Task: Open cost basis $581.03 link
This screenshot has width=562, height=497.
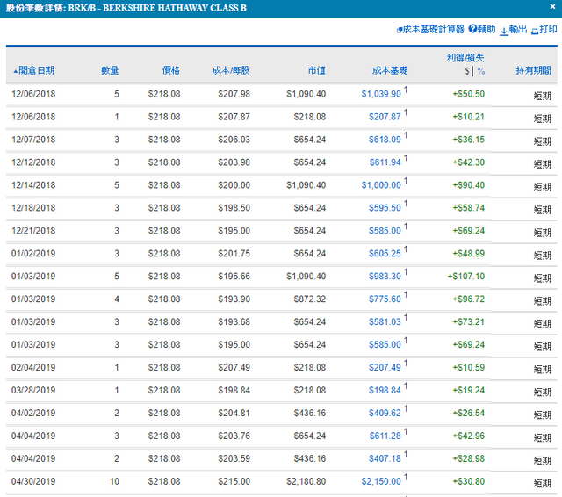Action: pyautogui.click(x=385, y=321)
